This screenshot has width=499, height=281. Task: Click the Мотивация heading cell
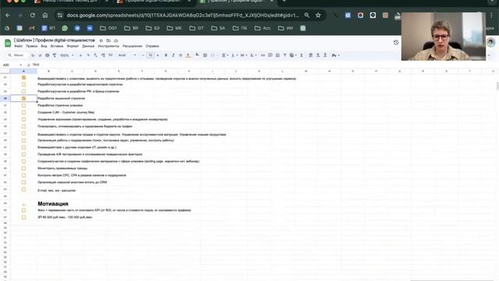click(53, 204)
